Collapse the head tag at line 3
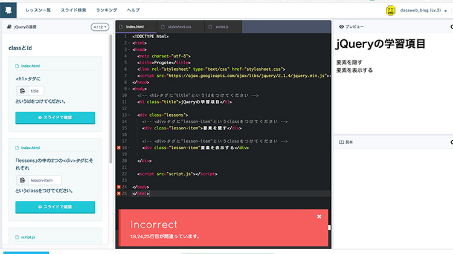The height and width of the screenshot is (254, 453). click(129, 50)
